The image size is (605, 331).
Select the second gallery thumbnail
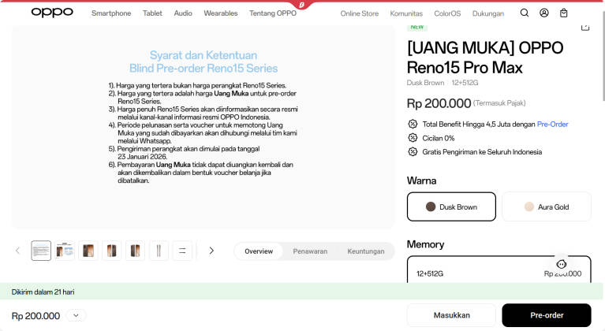pyautogui.click(x=65, y=251)
